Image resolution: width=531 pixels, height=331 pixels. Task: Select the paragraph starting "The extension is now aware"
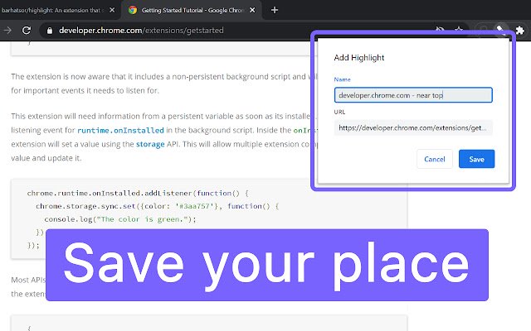pos(163,84)
